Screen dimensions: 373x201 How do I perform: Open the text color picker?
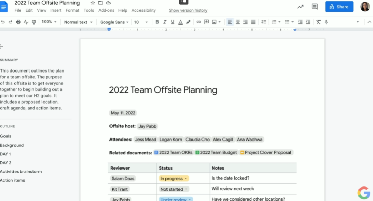coord(181,22)
